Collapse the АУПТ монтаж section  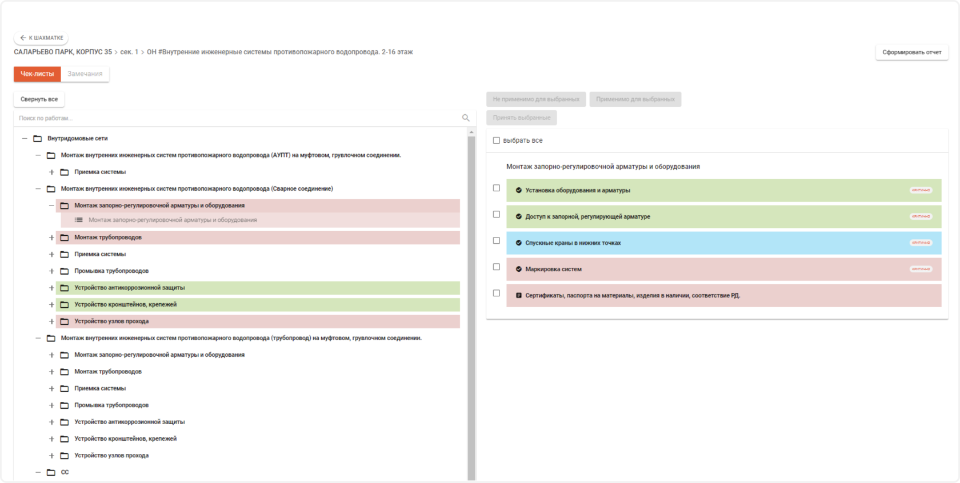coord(38,155)
